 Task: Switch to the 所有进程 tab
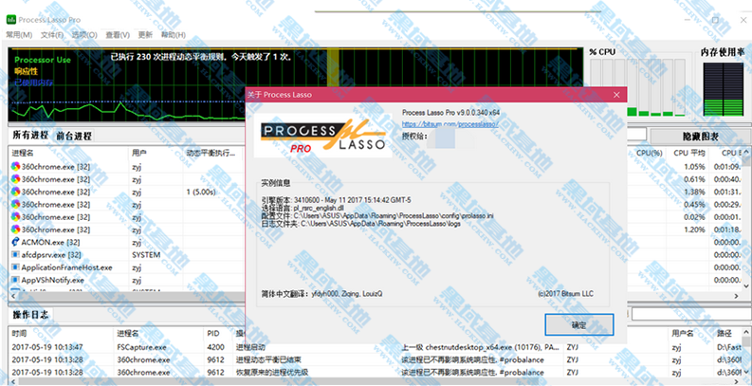click(30, 136)
